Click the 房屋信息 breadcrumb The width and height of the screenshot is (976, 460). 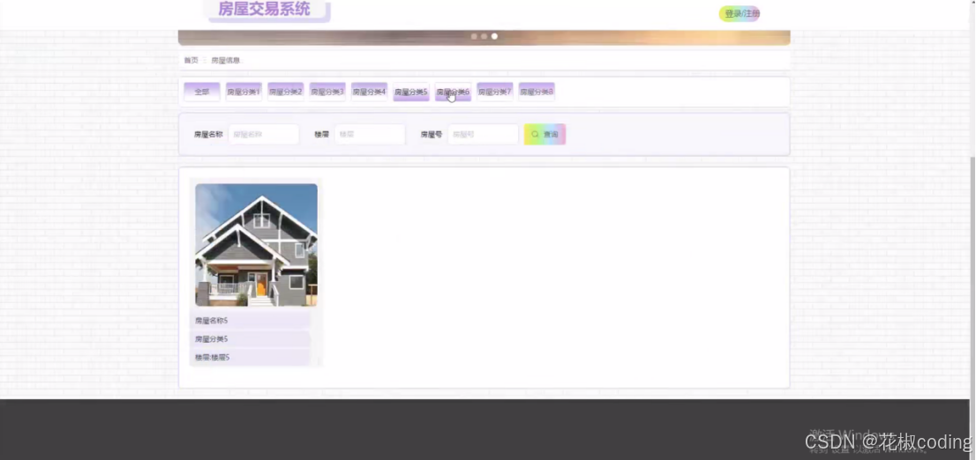pyautogui.click(x=225, y=60)
